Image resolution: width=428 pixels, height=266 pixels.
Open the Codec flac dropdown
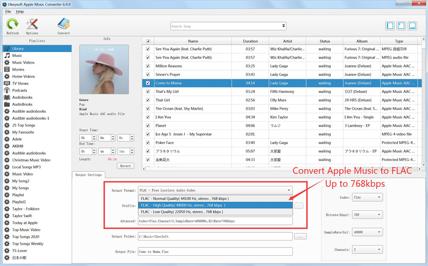point(367,197)
